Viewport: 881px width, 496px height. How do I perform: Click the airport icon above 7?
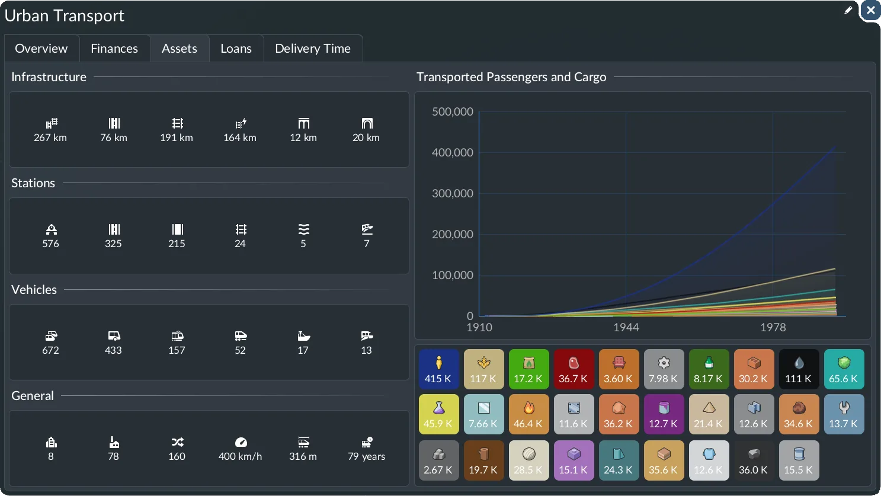click(x=367, y=229)
